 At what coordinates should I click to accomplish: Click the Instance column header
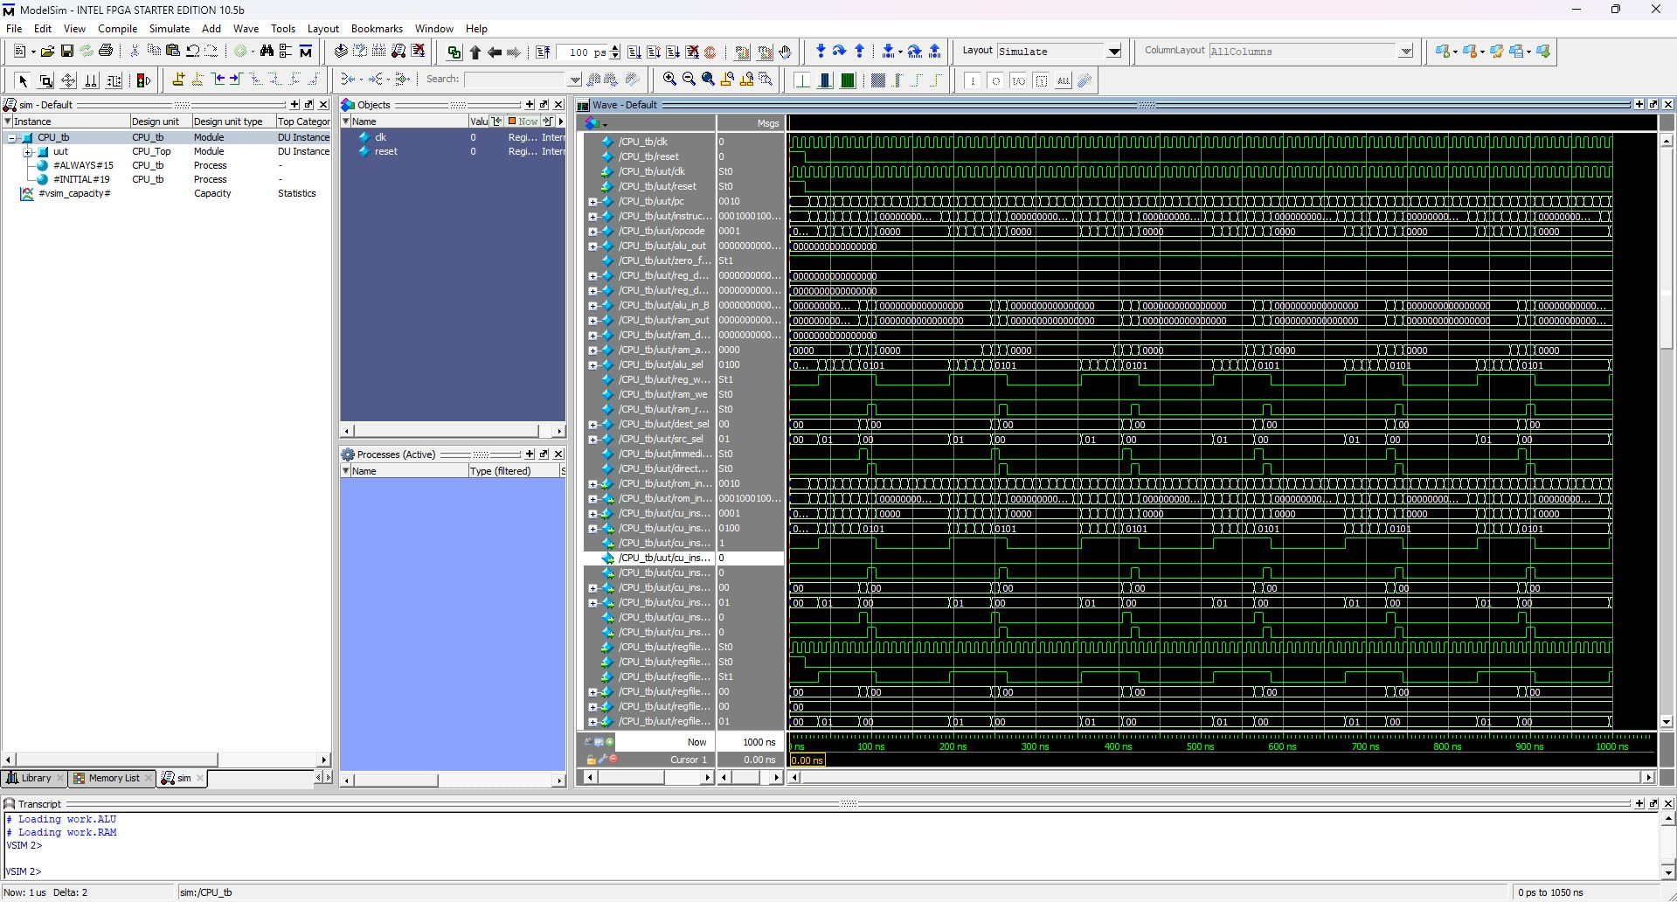click(66, 121)
